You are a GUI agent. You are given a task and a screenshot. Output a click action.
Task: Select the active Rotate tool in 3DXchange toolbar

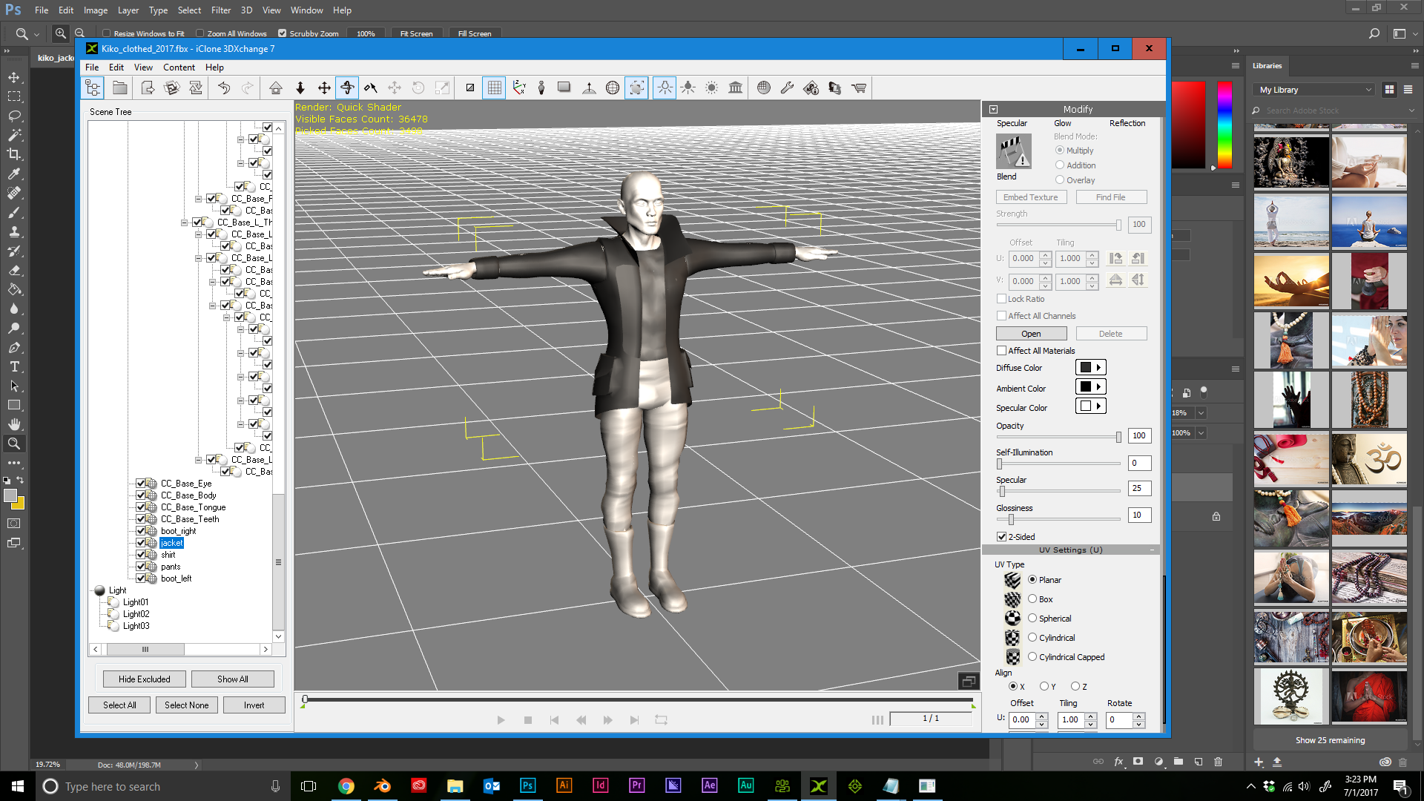(x=347, y=88)
